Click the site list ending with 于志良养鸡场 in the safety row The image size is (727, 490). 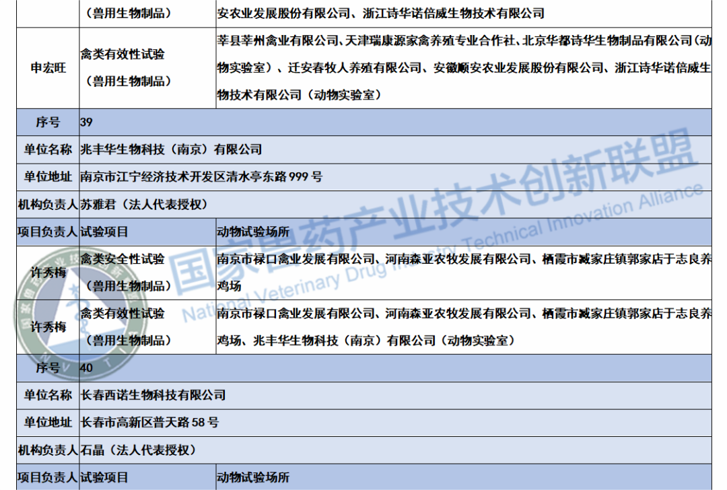point(464,273)
